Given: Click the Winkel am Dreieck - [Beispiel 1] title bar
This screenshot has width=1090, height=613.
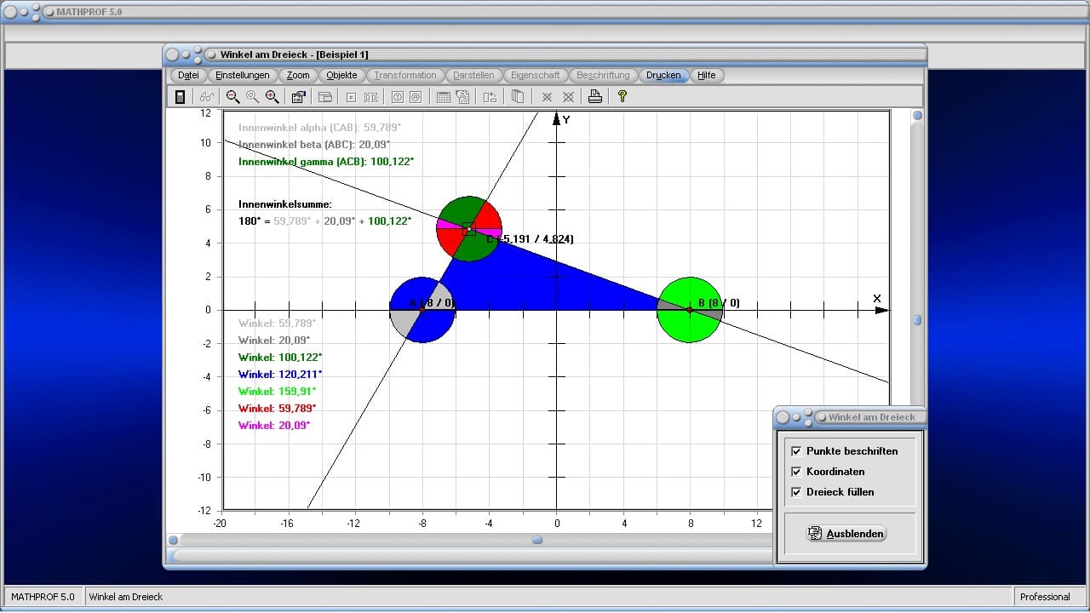Looking at the screenshot, I should pos(294,54).
